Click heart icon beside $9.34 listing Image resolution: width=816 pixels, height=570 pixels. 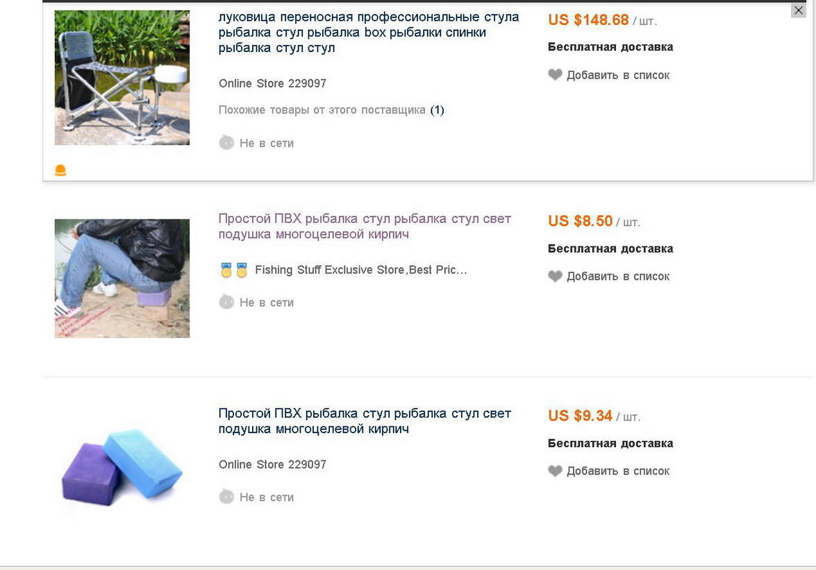point(555,471)
